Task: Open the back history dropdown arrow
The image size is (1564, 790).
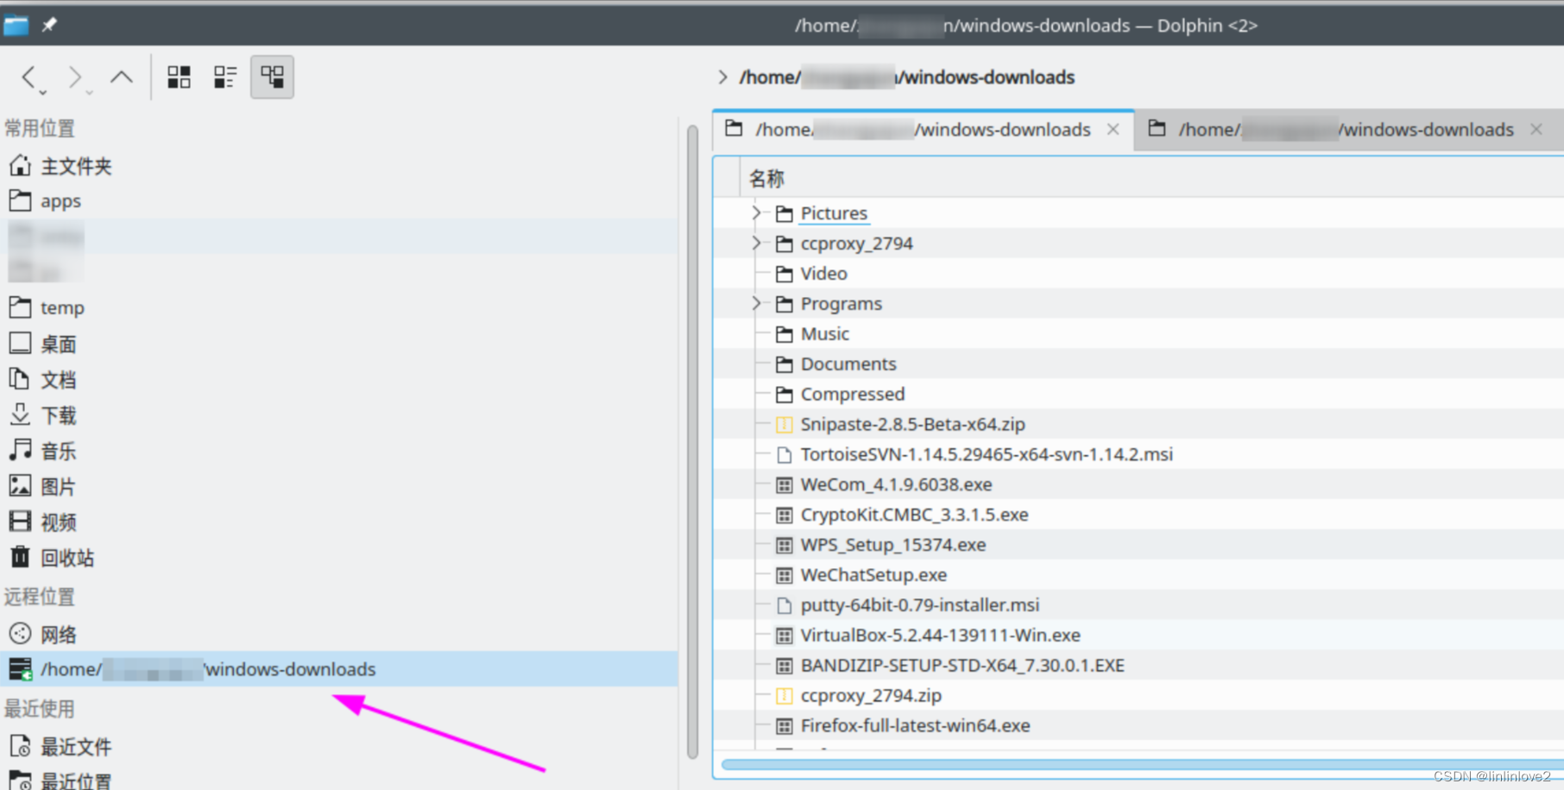Action: 42,92
